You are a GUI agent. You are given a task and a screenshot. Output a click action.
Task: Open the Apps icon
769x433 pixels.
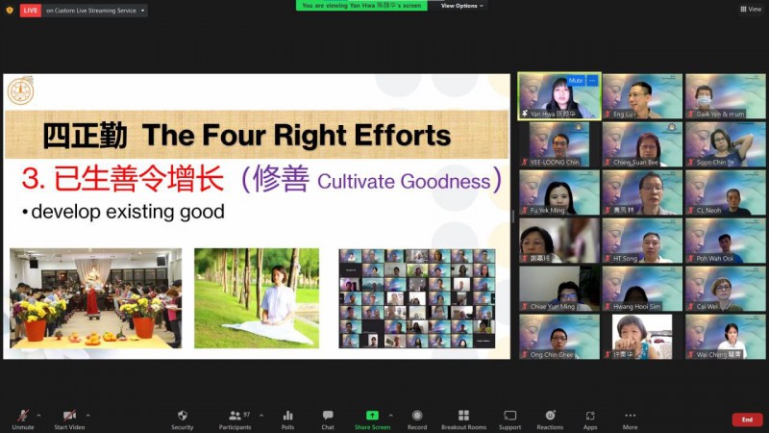(x=589, y=419)
